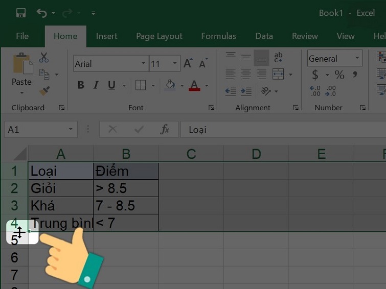Switch to the View tab
Image resolution: width=386 pixels, height=289 pixels.
coord(346,36)
